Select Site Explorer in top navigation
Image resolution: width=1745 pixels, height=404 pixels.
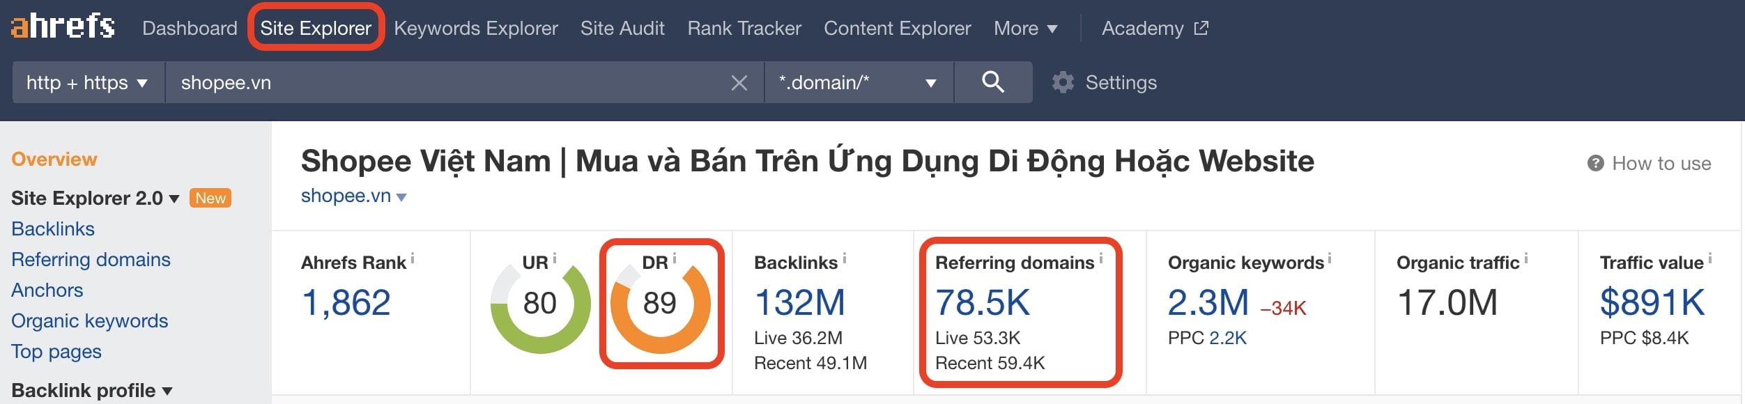[x=316, y=28]
